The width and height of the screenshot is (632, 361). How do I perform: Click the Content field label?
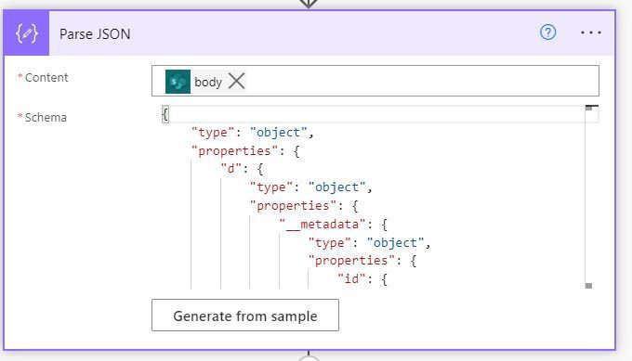(46, 78)
